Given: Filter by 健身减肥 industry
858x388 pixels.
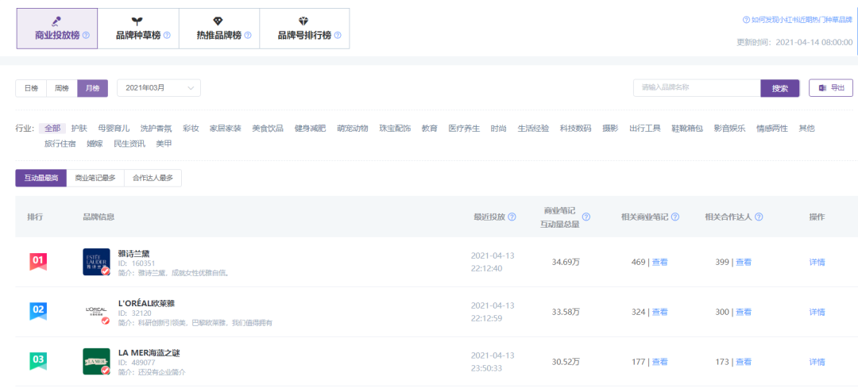Looking at the screenshot, I should (x=311, y=129).
